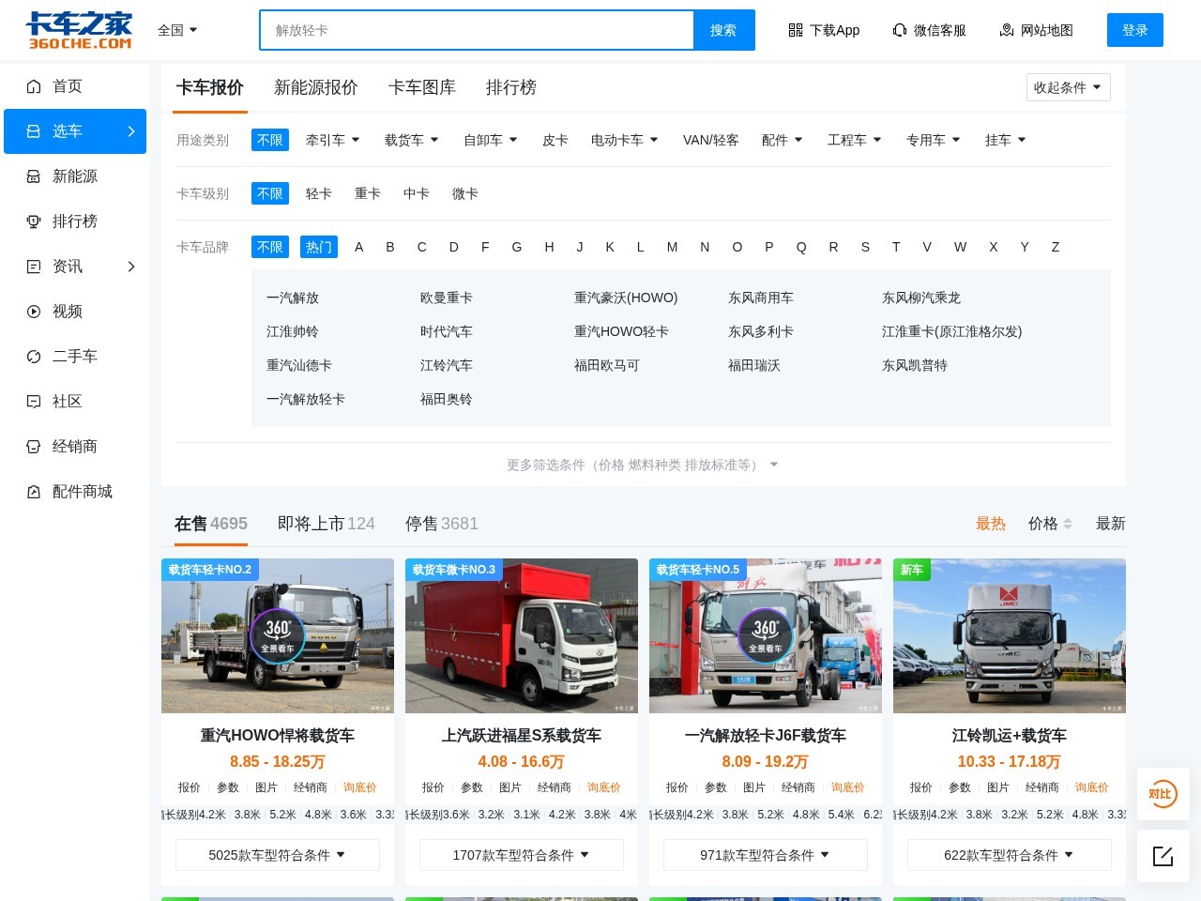Select the 首页 home icon in sidebar

click(x=34, y=86)
